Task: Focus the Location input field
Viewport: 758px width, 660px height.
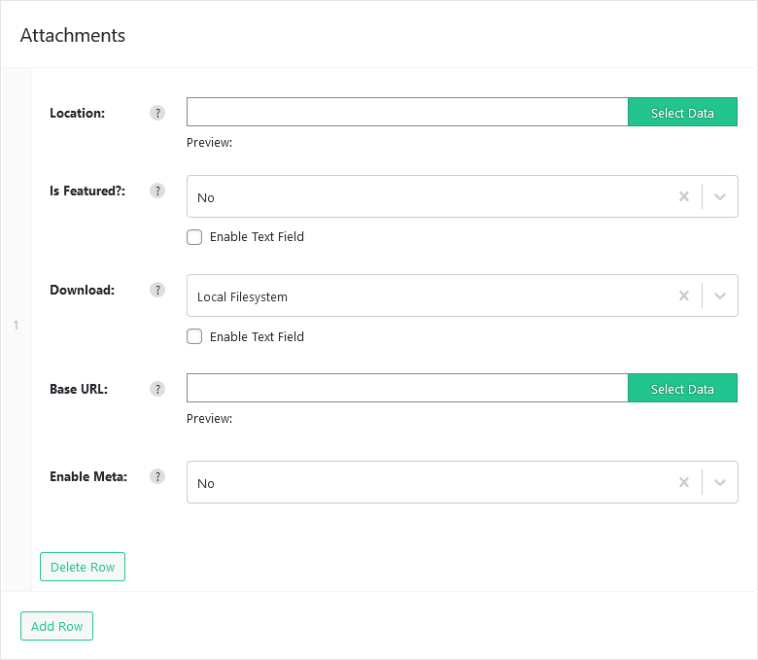Action: point(407,112)
